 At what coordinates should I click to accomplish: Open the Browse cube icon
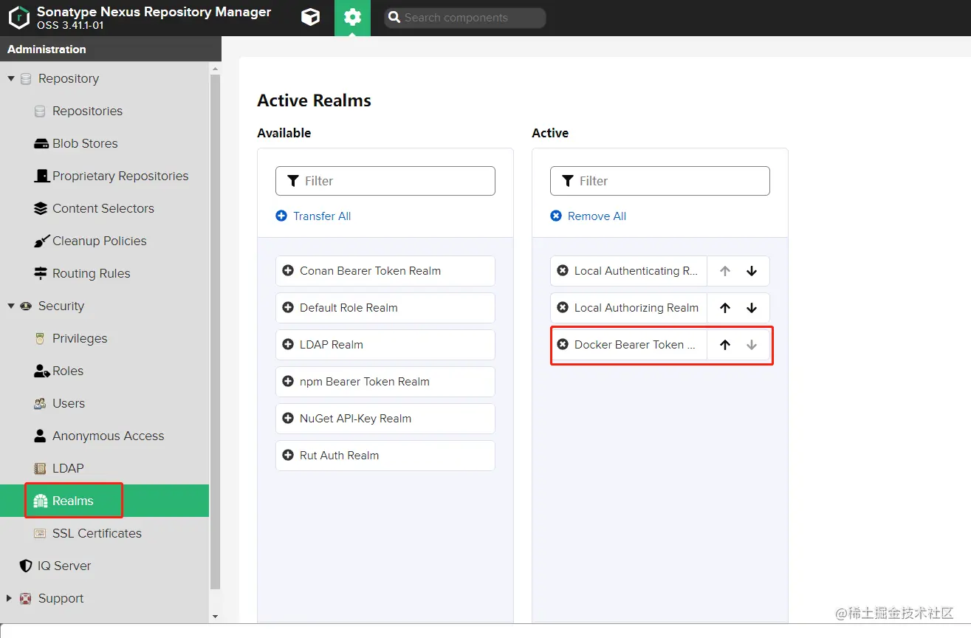tap(311, 17)
